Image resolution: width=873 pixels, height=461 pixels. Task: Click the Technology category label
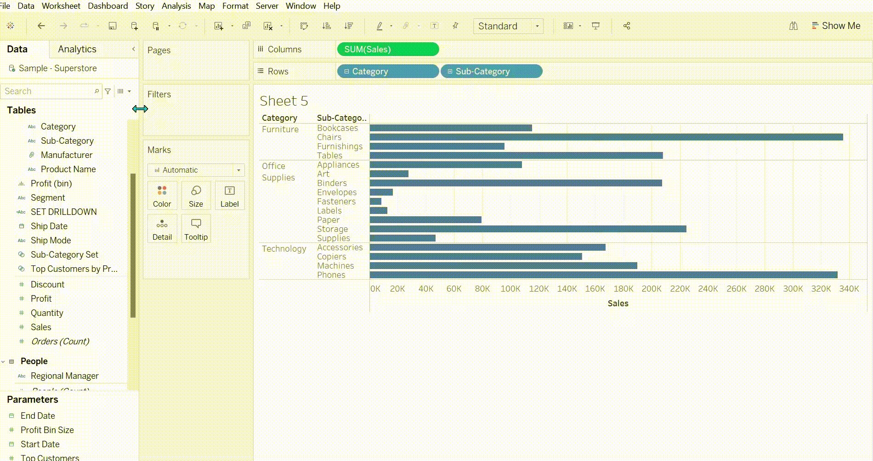pyautogui.click(x=284, y=249)
